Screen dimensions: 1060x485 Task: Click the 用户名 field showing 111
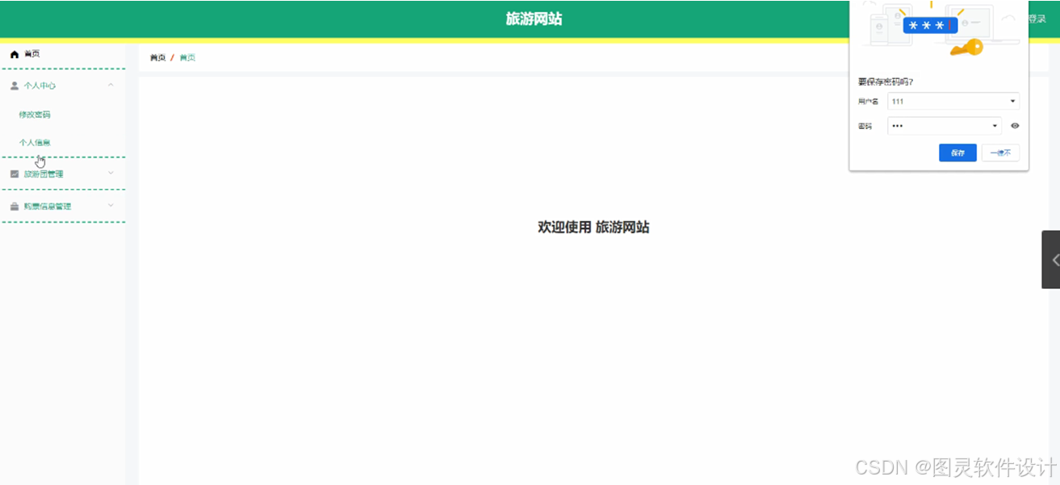tap(953, 102)
